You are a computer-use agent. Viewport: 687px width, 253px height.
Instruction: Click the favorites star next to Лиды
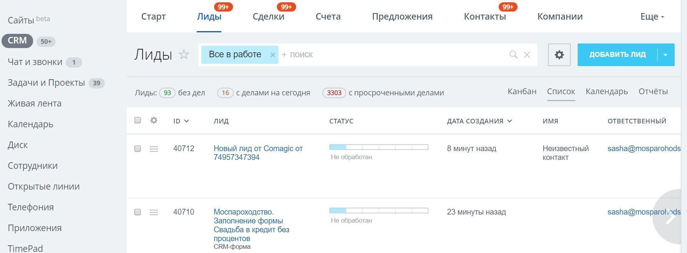184,55
